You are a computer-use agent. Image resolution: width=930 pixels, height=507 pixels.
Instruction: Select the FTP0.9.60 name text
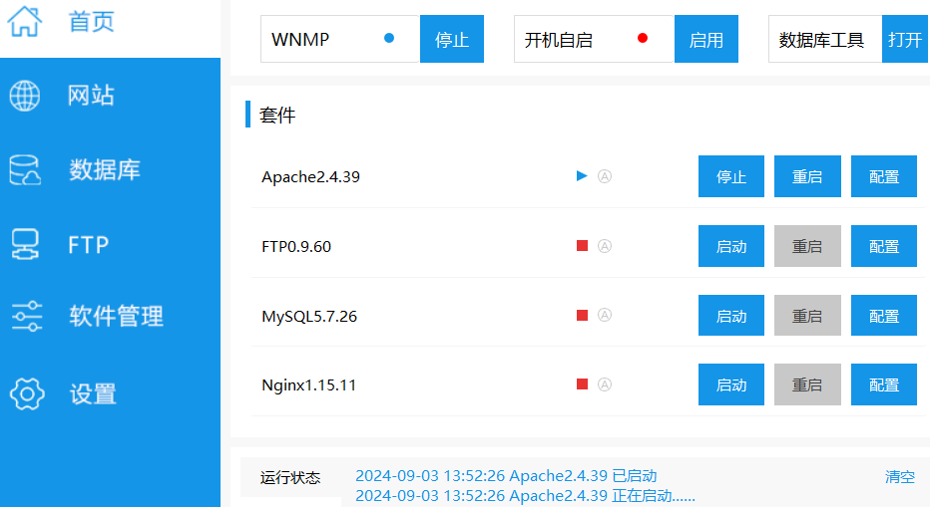[x=296, y=246]
